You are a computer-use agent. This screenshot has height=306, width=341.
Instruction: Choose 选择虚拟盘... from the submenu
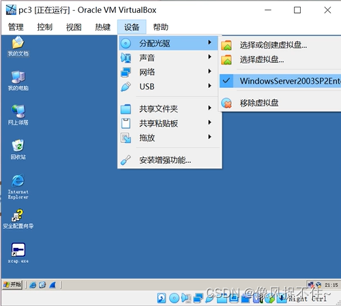point(261,60)
